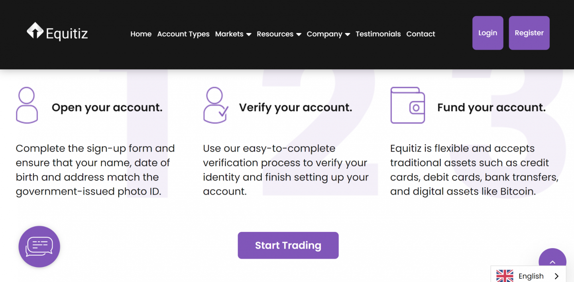Navigate to the Testimonials section
Image resolution: width=574 pixels, height=282 pixels.
[x=378, y=34]
